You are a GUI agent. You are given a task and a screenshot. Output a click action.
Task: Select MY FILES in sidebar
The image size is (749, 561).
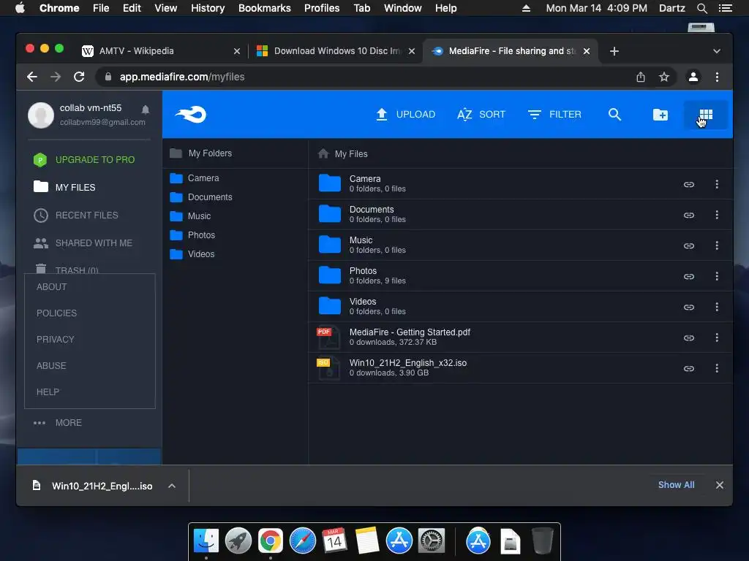click(x=64, y=187)
